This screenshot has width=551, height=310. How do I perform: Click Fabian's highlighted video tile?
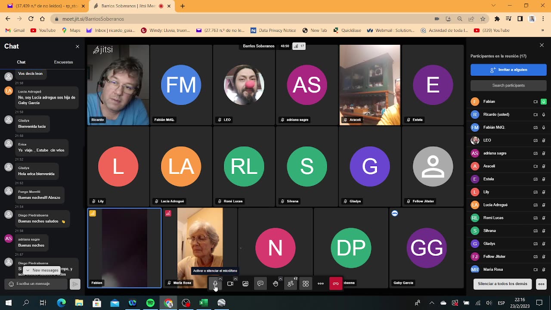(x=124, y=248)
